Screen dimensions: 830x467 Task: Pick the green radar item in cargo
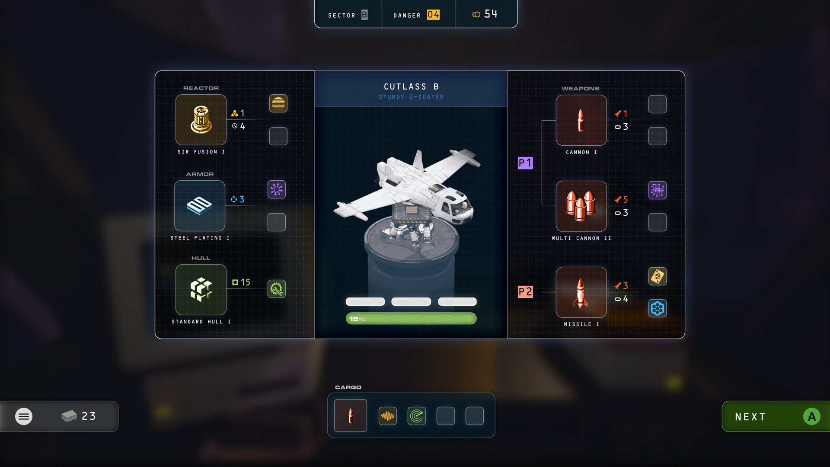coord(417,416)
